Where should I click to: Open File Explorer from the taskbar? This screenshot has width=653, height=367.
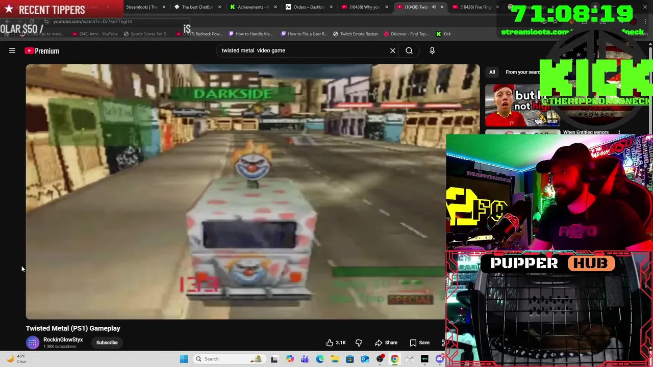coord(335,359)
